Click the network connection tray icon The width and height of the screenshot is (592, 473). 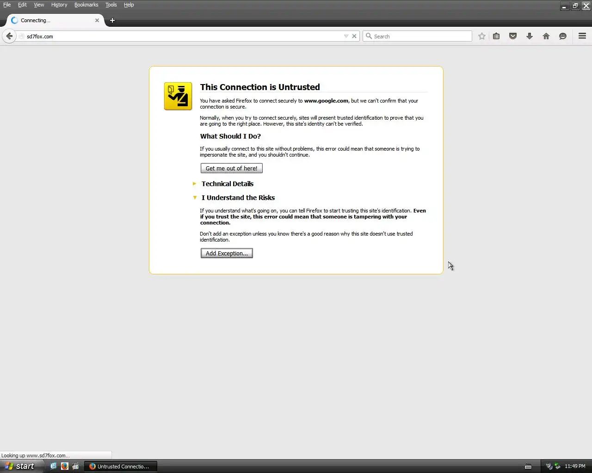point(557,467)
